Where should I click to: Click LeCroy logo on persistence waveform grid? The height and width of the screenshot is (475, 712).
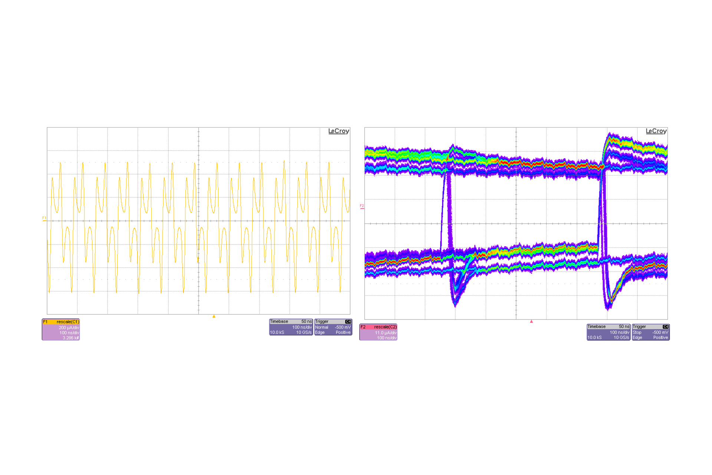tap(656, 131)
